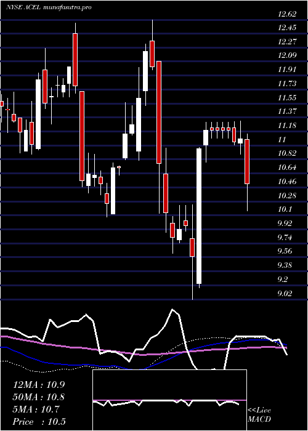Click the 11.73 price axis label
308x431 pixels.
[x=287, y=84]
